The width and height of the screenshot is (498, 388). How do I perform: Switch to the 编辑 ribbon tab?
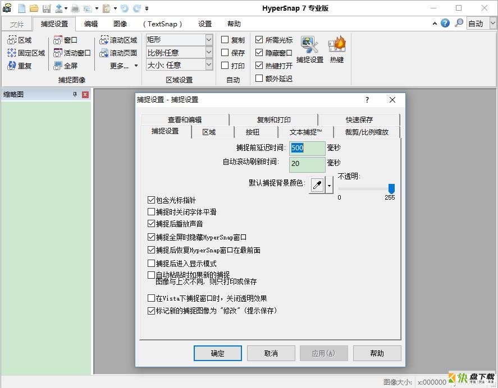point(91,24)
